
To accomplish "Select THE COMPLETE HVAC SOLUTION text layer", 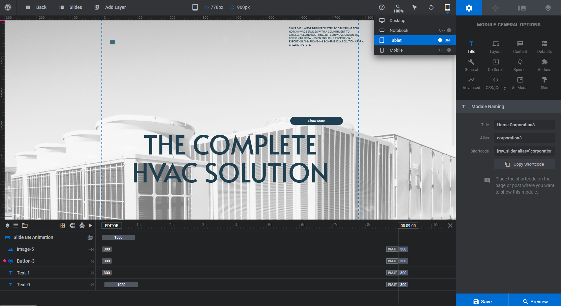I will pos(230,159).
